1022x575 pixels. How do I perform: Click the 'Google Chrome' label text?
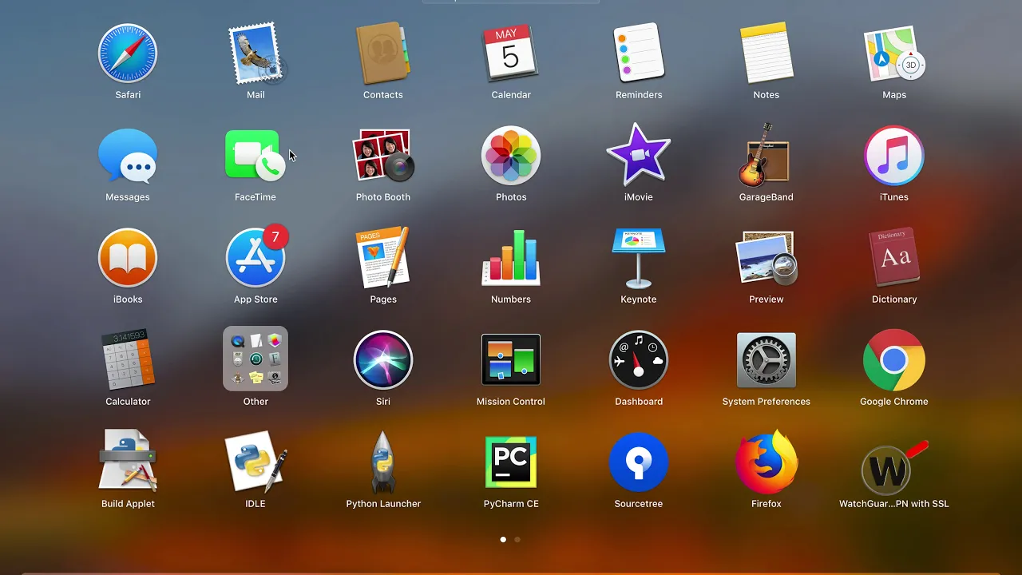pyautogui.click(x=894, y=402)
